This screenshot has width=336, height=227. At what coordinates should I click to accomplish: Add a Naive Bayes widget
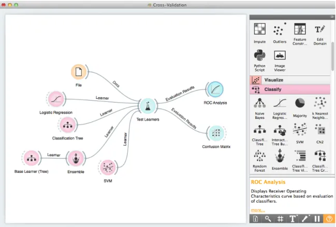(x=259, y=108)
